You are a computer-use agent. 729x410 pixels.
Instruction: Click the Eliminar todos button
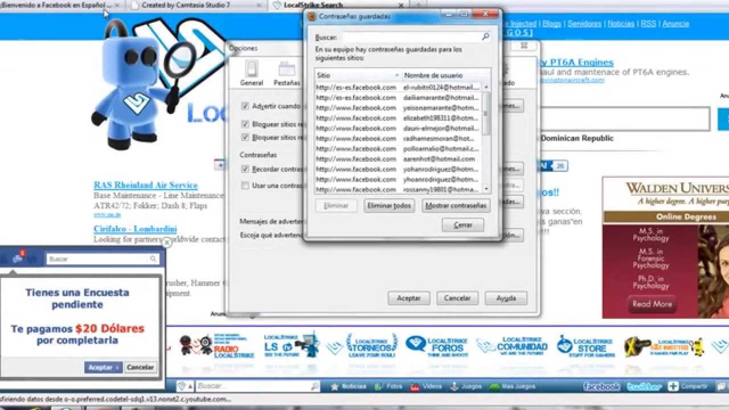(x=389, y=206)
